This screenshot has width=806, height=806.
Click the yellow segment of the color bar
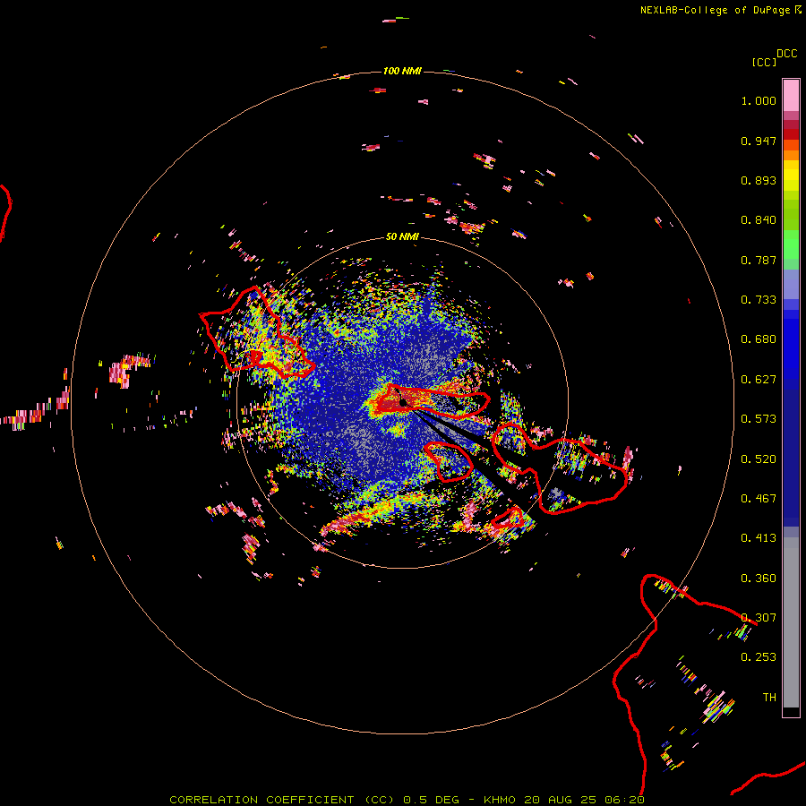click(791, 176)
